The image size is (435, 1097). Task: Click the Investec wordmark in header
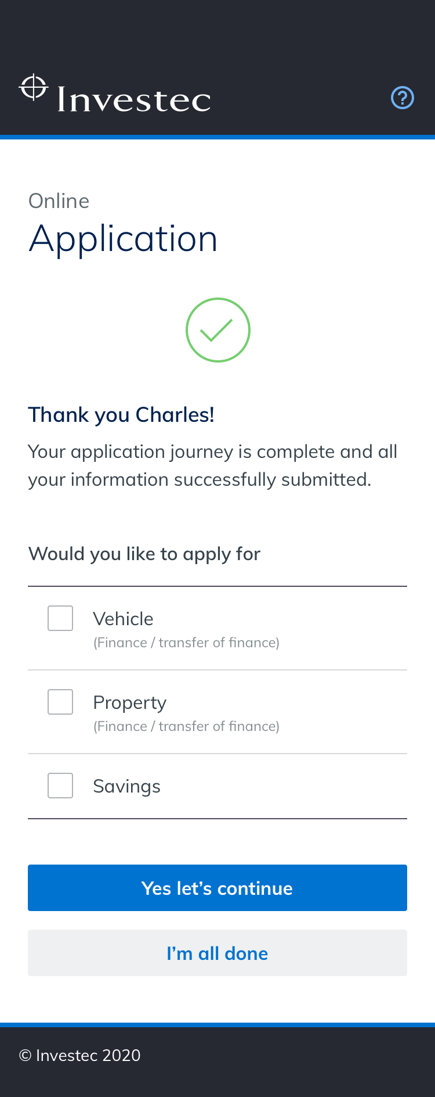pos(134,99)
